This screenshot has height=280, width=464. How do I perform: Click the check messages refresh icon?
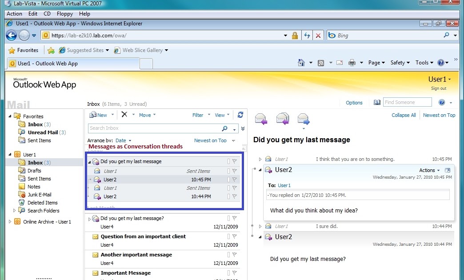tap(240, 115)
